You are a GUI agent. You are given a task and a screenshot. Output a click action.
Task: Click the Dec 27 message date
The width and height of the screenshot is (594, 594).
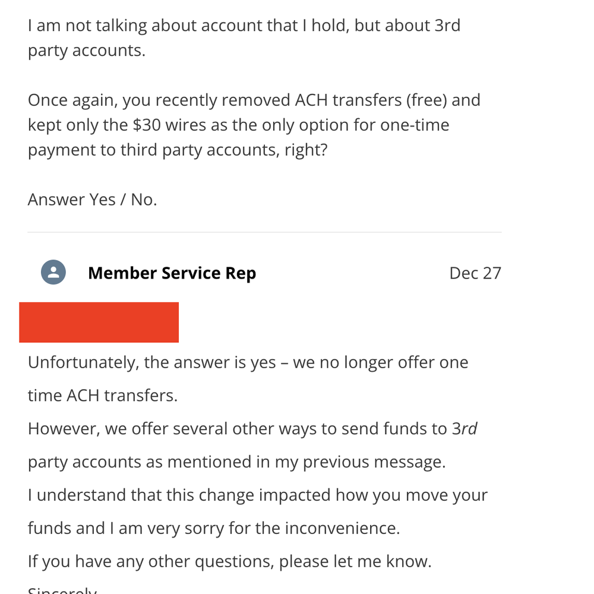[475, 273]
